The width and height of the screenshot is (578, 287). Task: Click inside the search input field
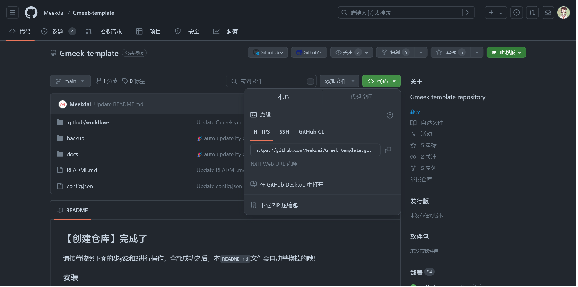pos(391,12)
